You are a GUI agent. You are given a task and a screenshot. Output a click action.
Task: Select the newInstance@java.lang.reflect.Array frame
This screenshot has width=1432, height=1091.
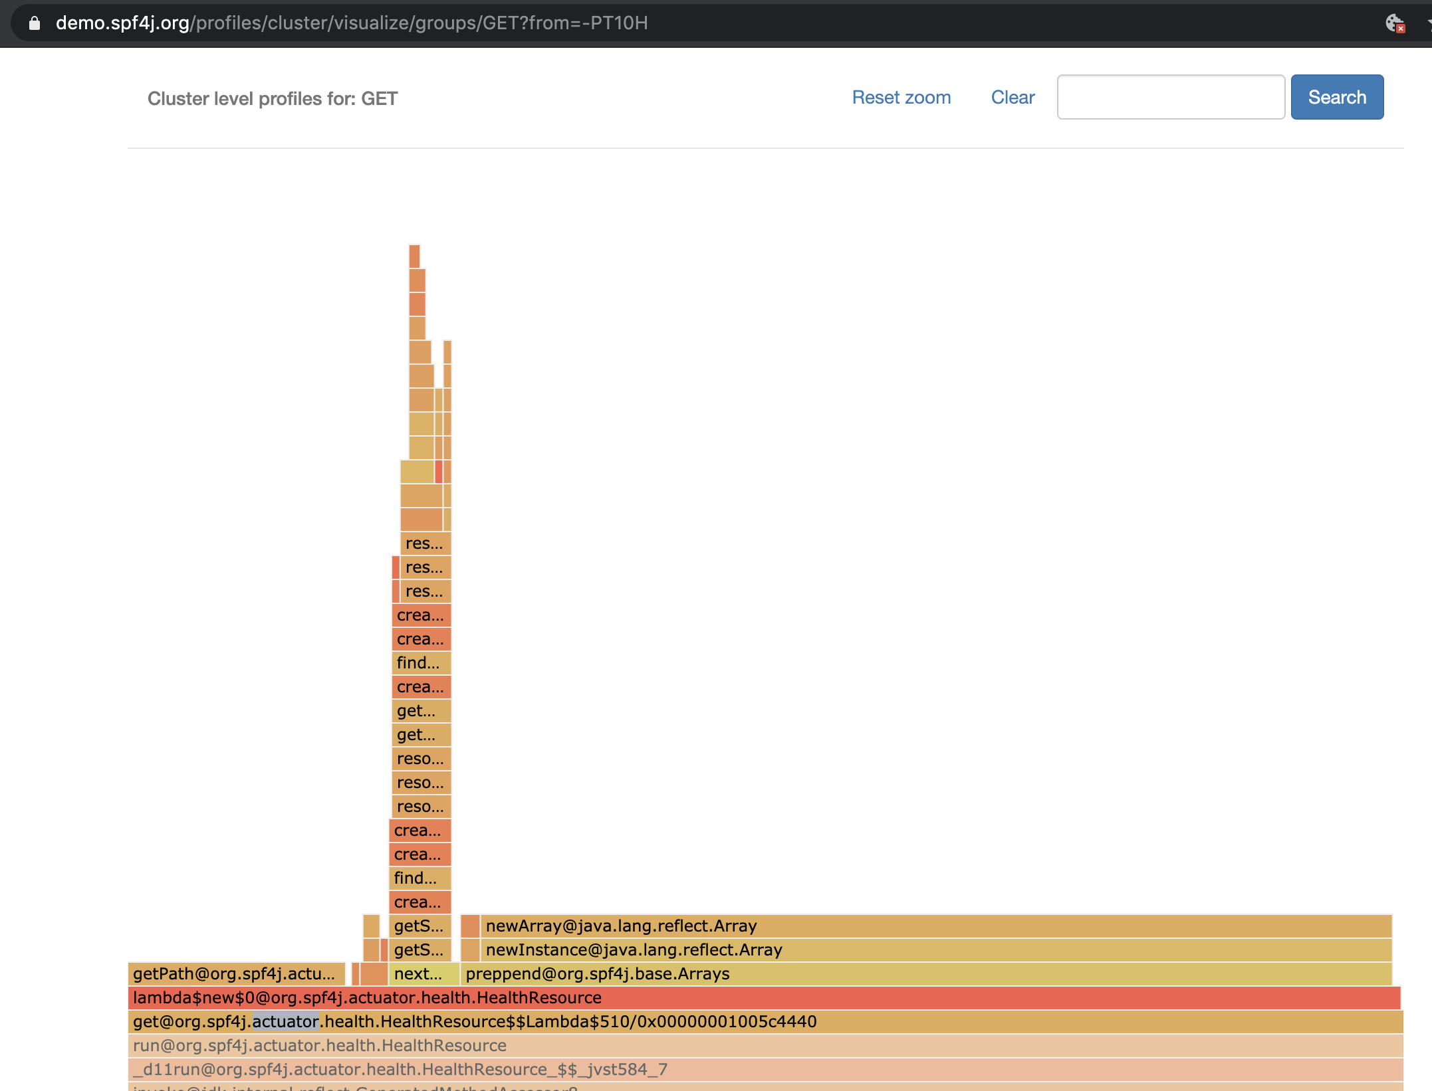[936, 949]
